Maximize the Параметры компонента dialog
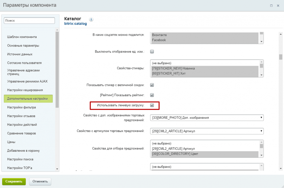Viewport: 284px width, 188px height. (271, 6)
